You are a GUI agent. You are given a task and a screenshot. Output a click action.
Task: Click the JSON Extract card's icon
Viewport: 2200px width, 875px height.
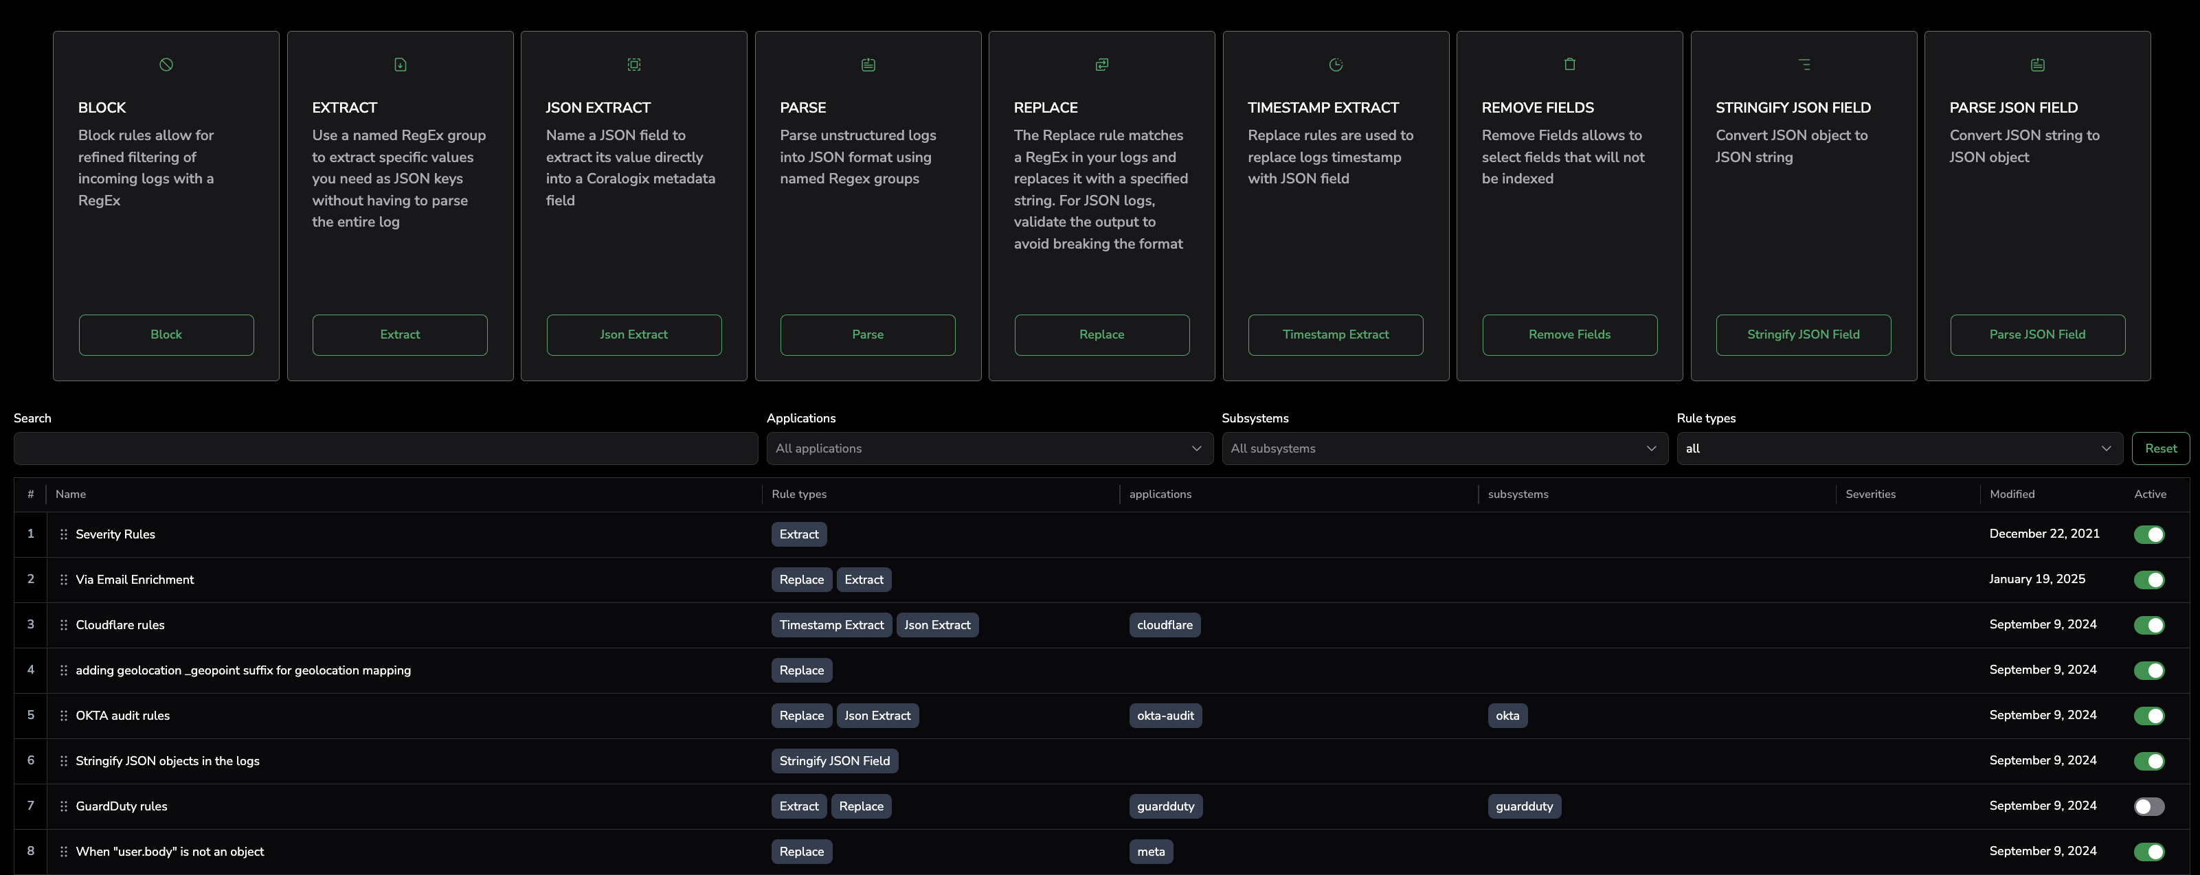(633, 65)
